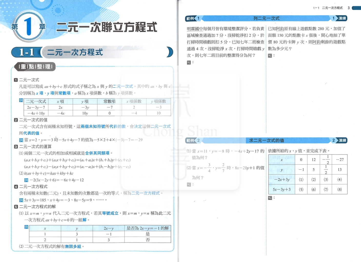Click the header 是否為 2x−y=−1 的解

point(148,228)
